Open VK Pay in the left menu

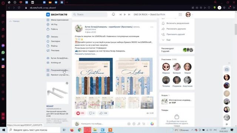coord(52,24)
